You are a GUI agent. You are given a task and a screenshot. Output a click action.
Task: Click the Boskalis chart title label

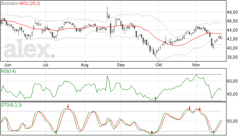point(10,3)
